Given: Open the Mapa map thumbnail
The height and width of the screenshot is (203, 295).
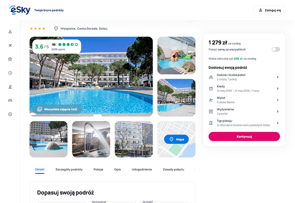Looking at the screenshot, I should coord(176,139).
